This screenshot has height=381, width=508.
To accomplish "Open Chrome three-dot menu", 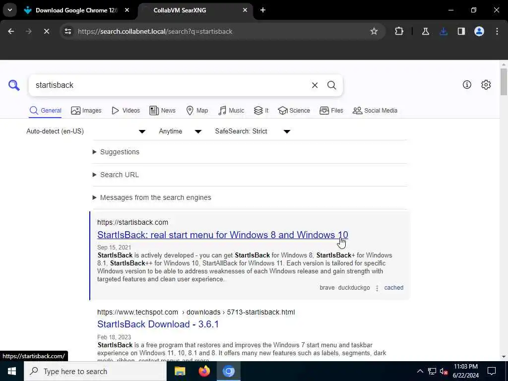I will (497, 31).
